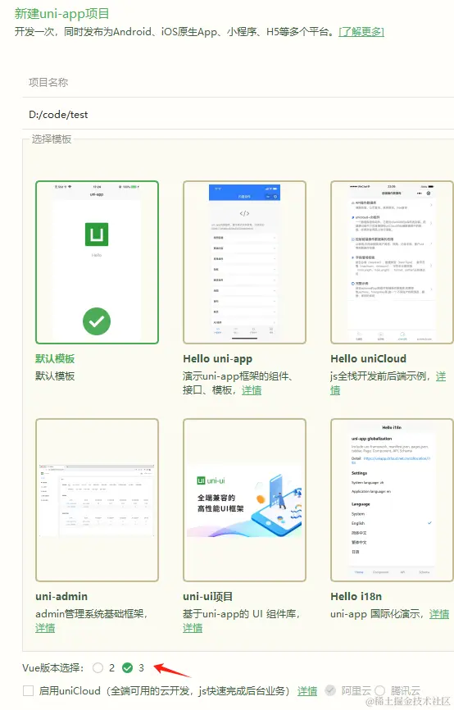Screen dimensions: 454x710
Task: Choose 腾讯云 cloud provider radio
Action: (x=379, y=690)
